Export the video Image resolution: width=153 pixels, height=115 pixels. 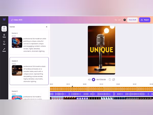click(x=145, y=20)
